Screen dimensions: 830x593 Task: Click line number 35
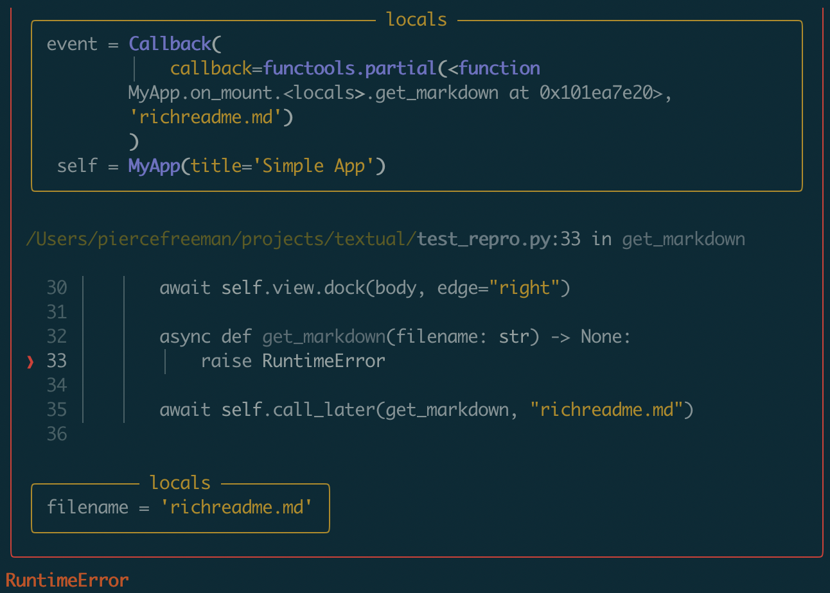pyautogui.click(x=57, y=410)
